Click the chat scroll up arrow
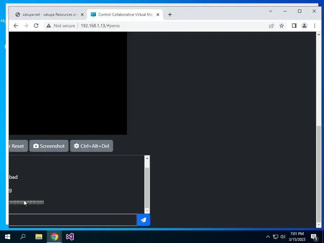324x243 pixels. coord(147,158)
